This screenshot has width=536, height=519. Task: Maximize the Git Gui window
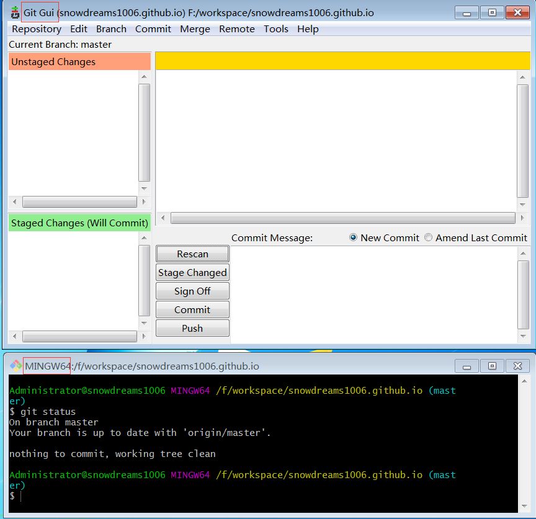click(492, 13)
